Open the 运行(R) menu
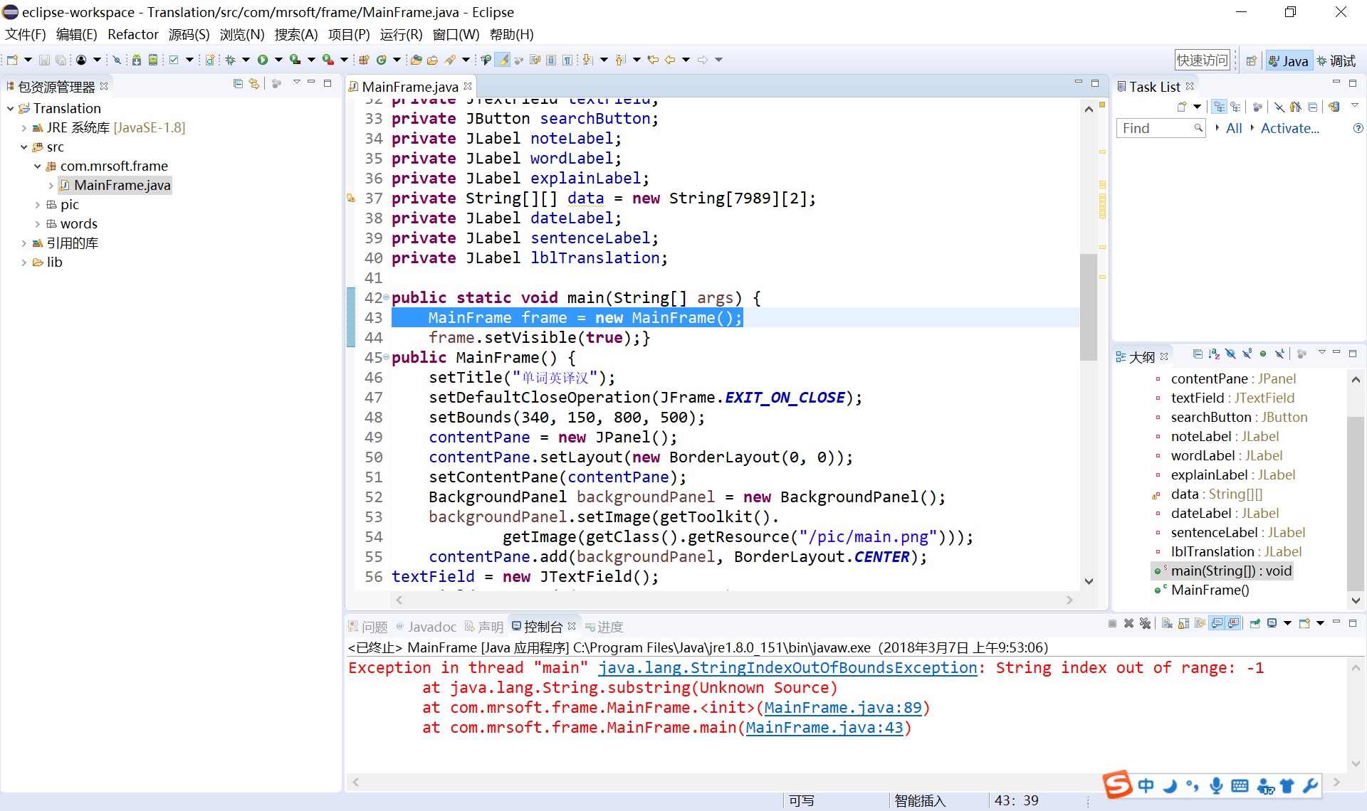This screenshot has width=1367, height=811. 401,34
